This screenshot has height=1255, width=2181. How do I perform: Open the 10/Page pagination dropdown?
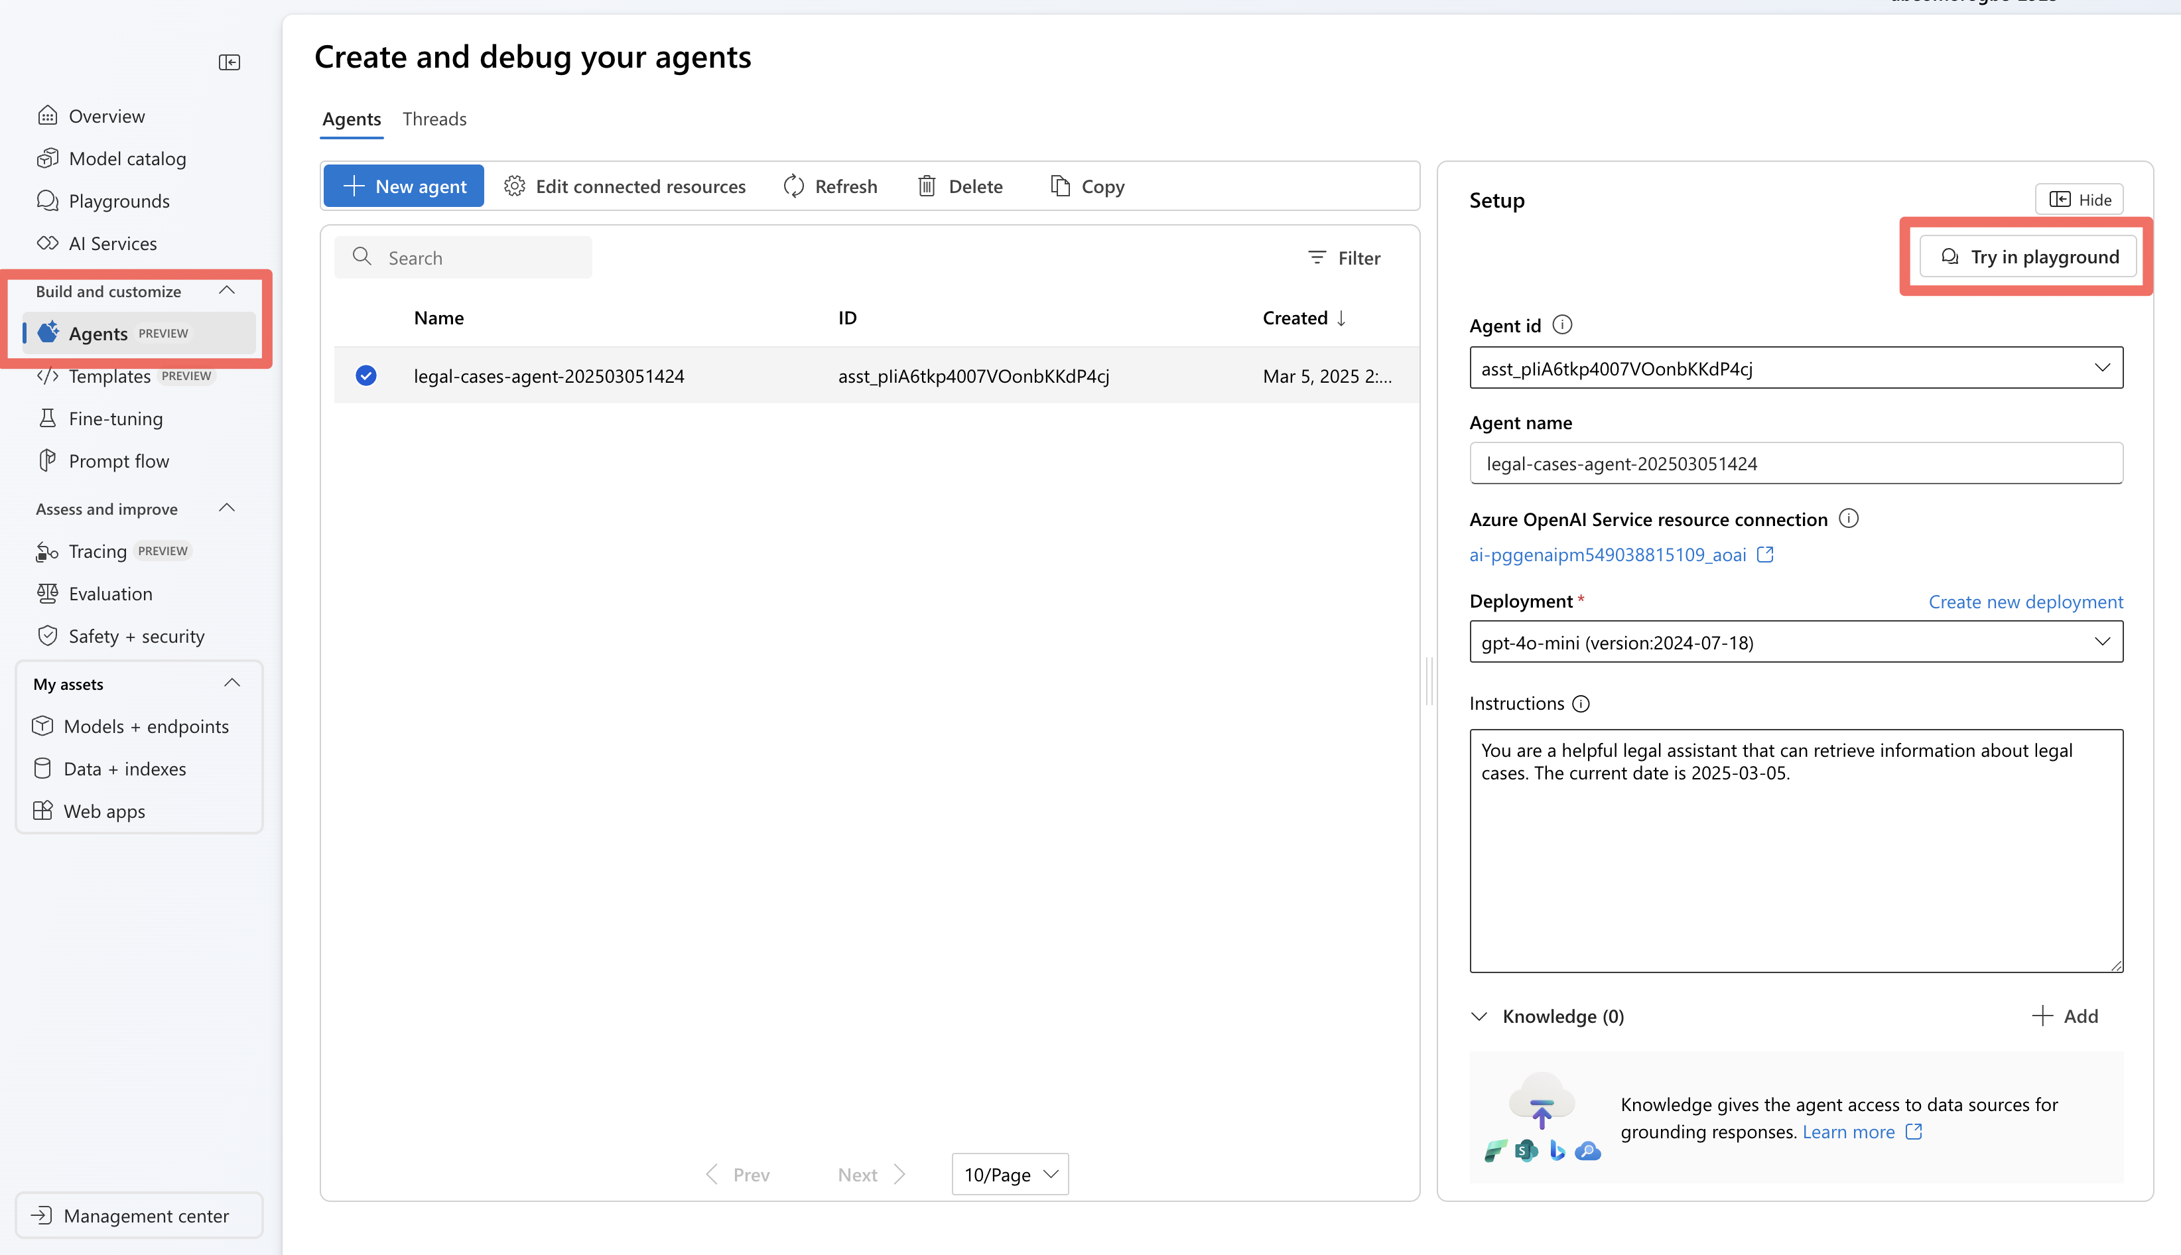[x=1008, y=1174]
